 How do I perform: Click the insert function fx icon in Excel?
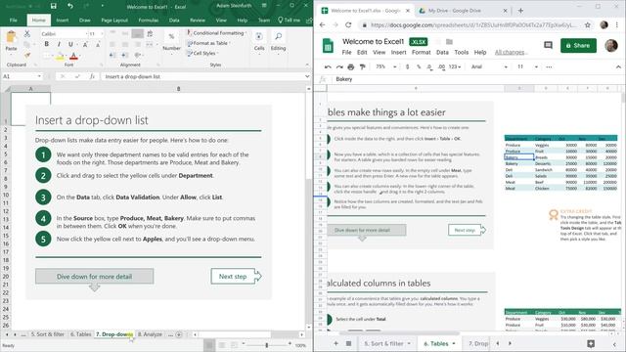[x=92, y=76]
